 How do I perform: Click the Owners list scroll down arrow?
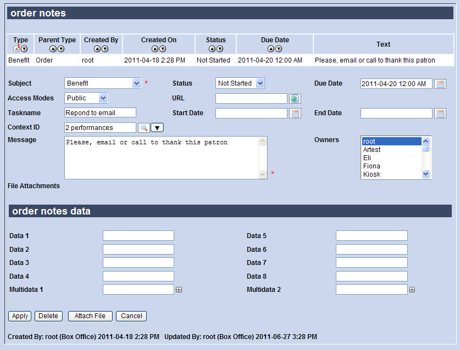426,174
